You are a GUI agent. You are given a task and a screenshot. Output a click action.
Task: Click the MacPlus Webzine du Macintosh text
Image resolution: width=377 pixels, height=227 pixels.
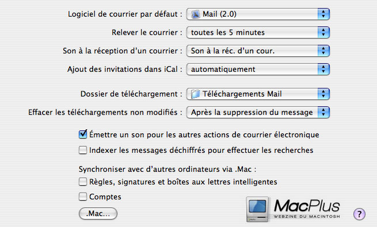[307, 209]
